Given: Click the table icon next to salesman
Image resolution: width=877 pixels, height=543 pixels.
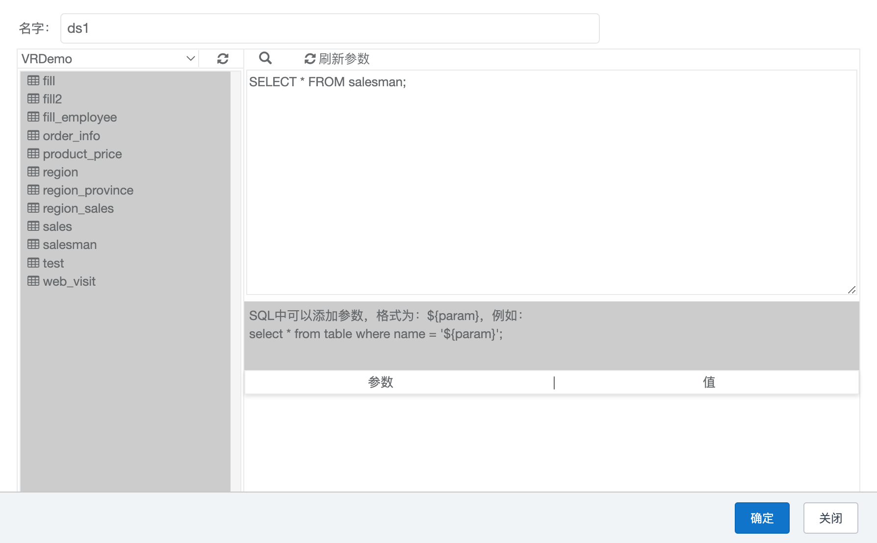Looking at the screenshot, I should click(x=33, y=244).
